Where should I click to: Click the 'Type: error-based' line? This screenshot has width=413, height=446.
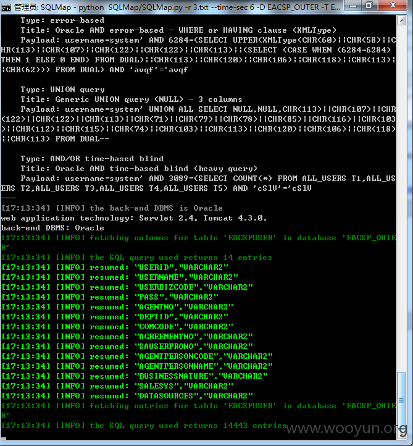[62, 20]
